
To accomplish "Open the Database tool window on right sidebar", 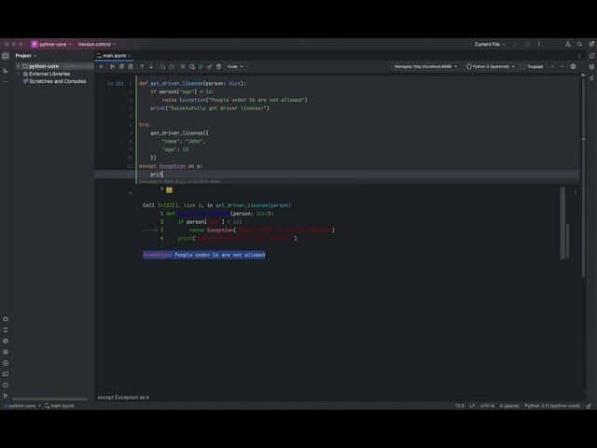I will coord(591,66).
